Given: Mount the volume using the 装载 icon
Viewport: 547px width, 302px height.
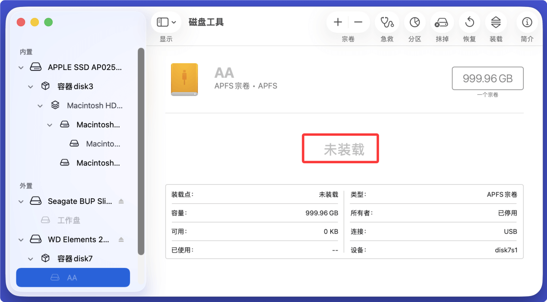Looking at the screenshot, I should [x=496, y=22].
